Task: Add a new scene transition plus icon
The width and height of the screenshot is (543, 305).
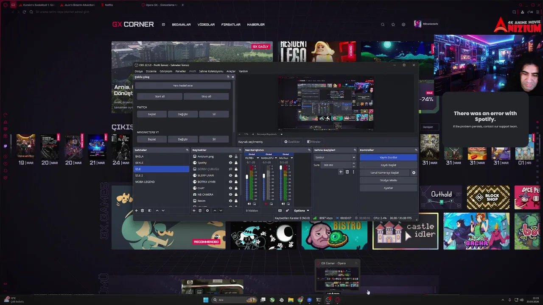Action: click(x=340, y=172)
